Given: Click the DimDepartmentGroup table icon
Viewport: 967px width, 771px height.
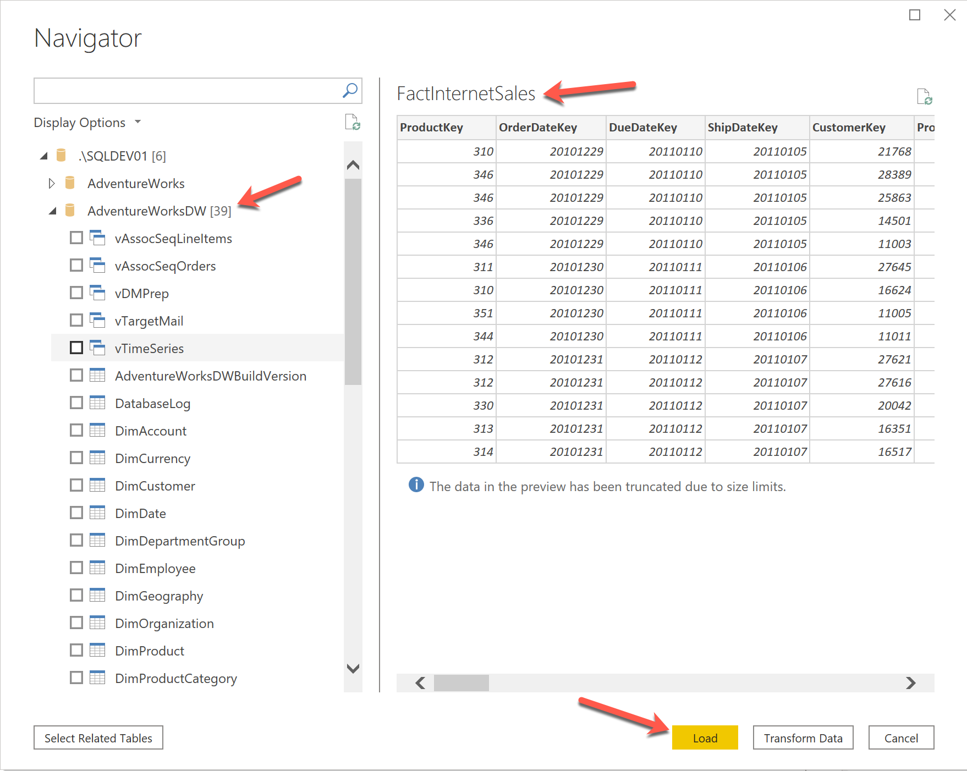Looking at the screenshot, I should point(97,540).
